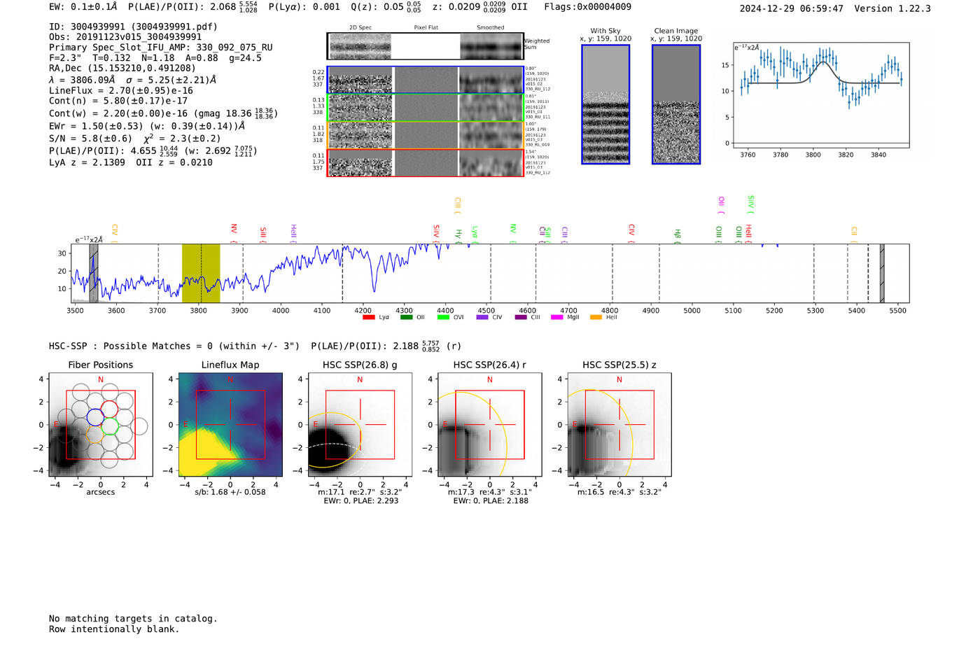Select the blue-bordered 2D spectrum cutout row
Viewport: 980px width, 667px height.
coord(426,80)
